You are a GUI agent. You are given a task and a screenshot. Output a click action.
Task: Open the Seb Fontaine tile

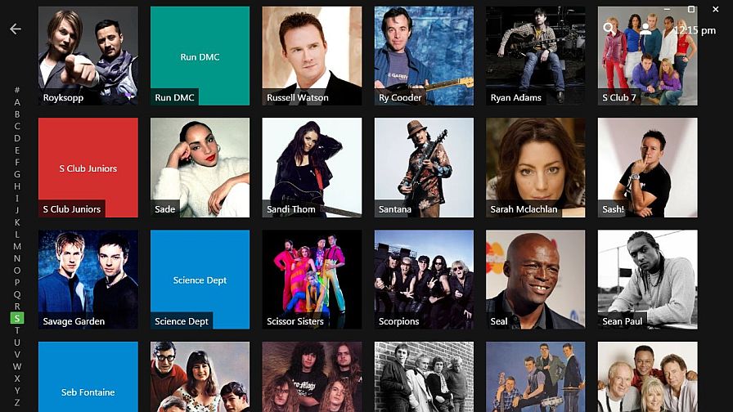(x=88, y=377)
